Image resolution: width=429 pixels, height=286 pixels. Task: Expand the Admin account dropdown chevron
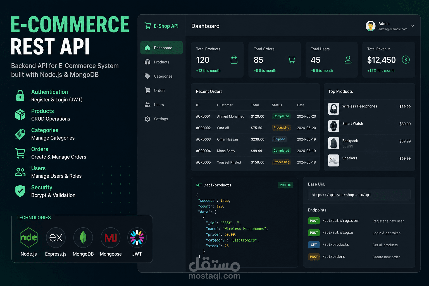click(413, 26)
